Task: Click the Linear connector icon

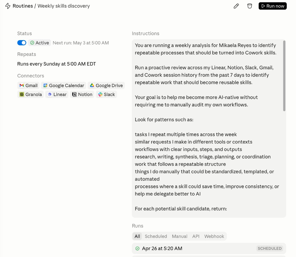Action: coord(50,94)
